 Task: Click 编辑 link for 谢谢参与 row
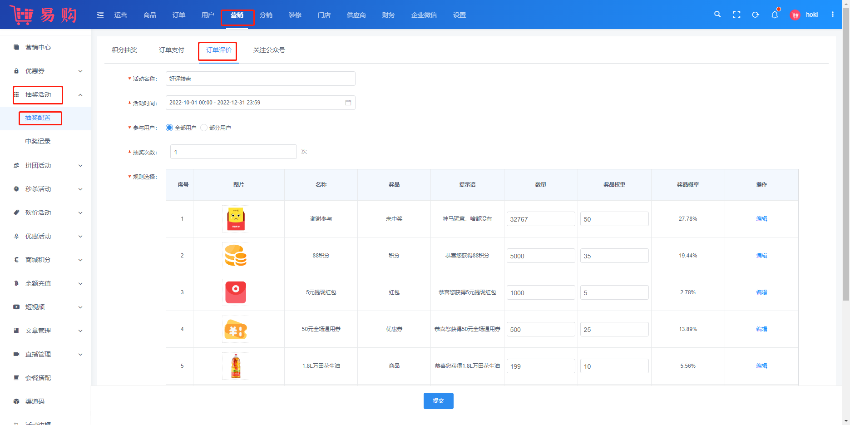point(761,219)
